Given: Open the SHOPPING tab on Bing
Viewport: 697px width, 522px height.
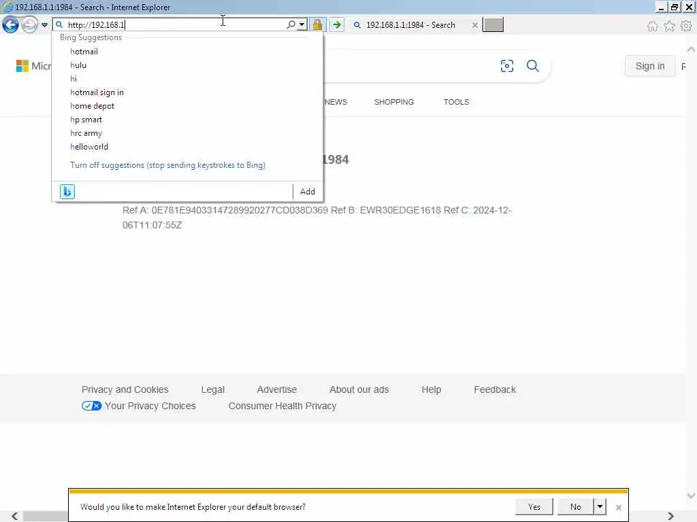Looking at the screenshot, I should (x=394, y=102).
